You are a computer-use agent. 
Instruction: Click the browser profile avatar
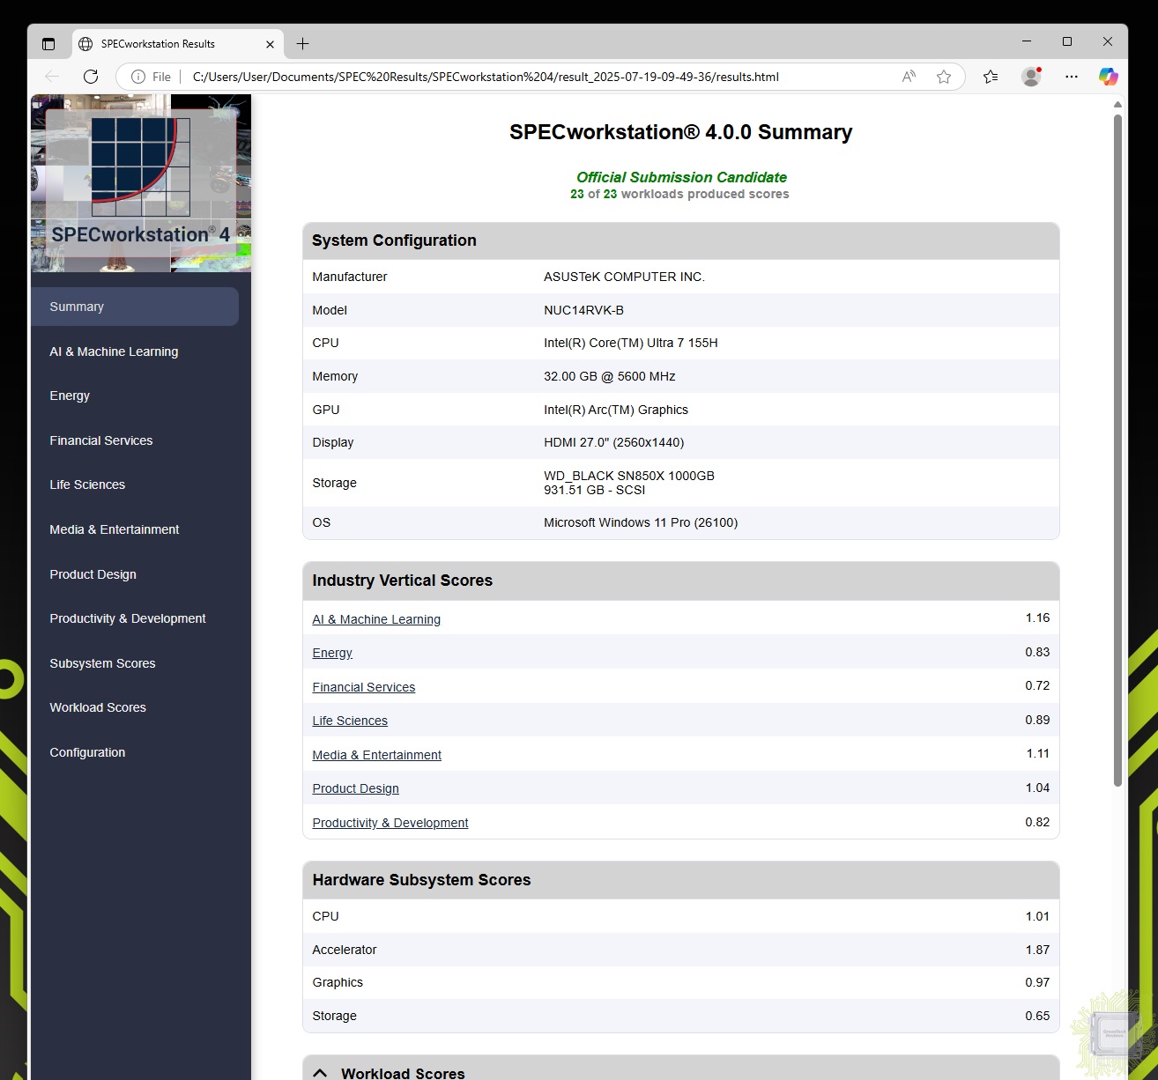pyautogui.click(x=1031, y=77)
